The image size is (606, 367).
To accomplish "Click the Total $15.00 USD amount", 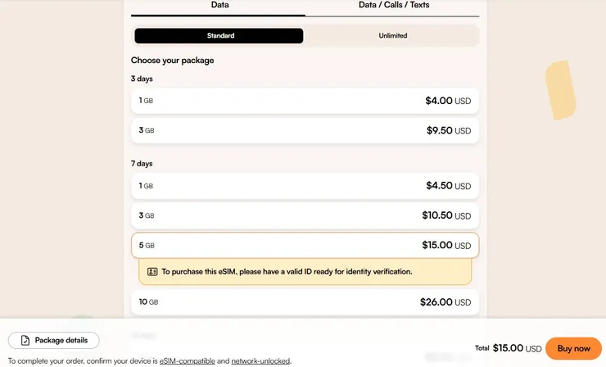I will pos(509,348).
